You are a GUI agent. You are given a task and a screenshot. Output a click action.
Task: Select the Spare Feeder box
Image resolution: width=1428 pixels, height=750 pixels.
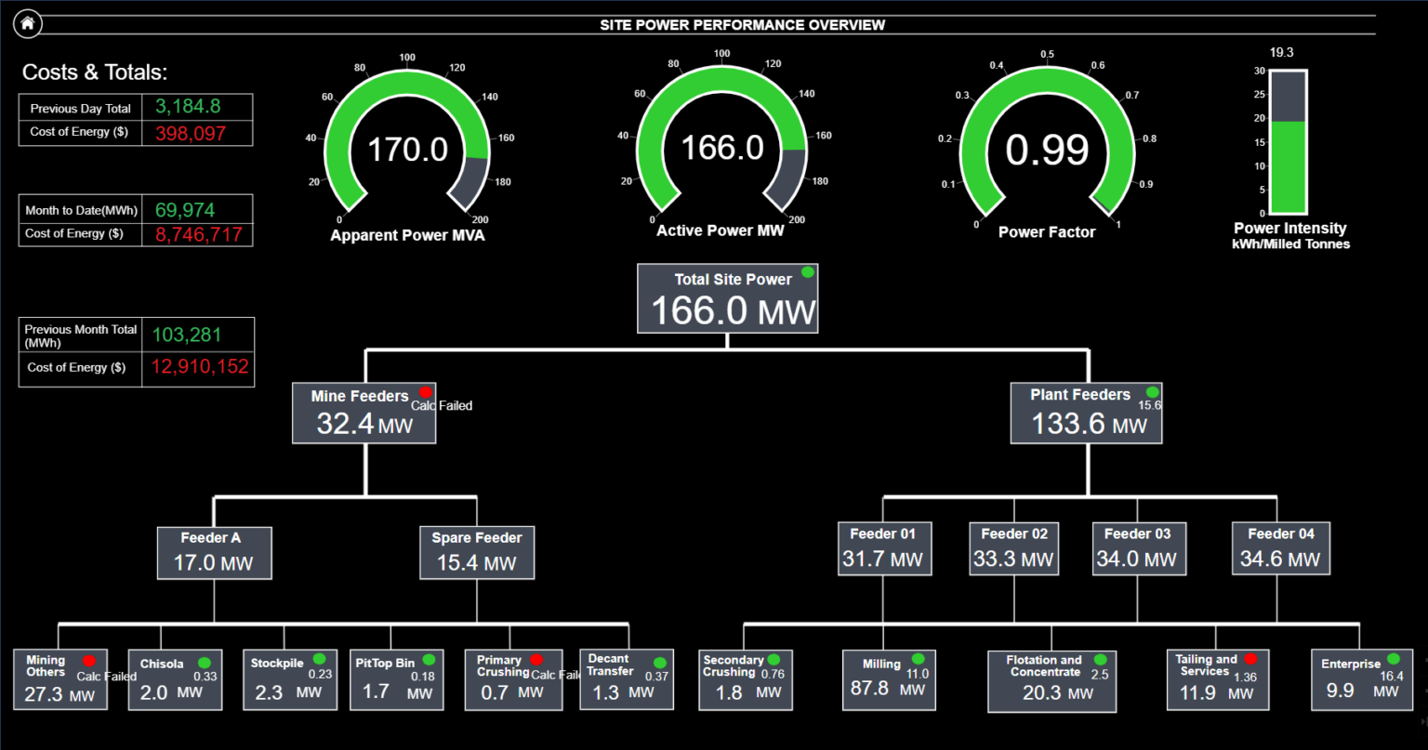point(477,553)
